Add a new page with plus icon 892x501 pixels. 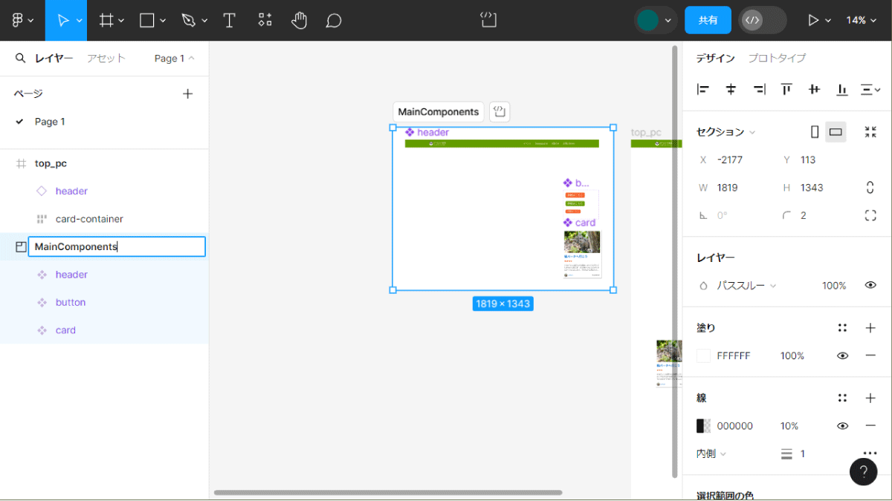188,94
